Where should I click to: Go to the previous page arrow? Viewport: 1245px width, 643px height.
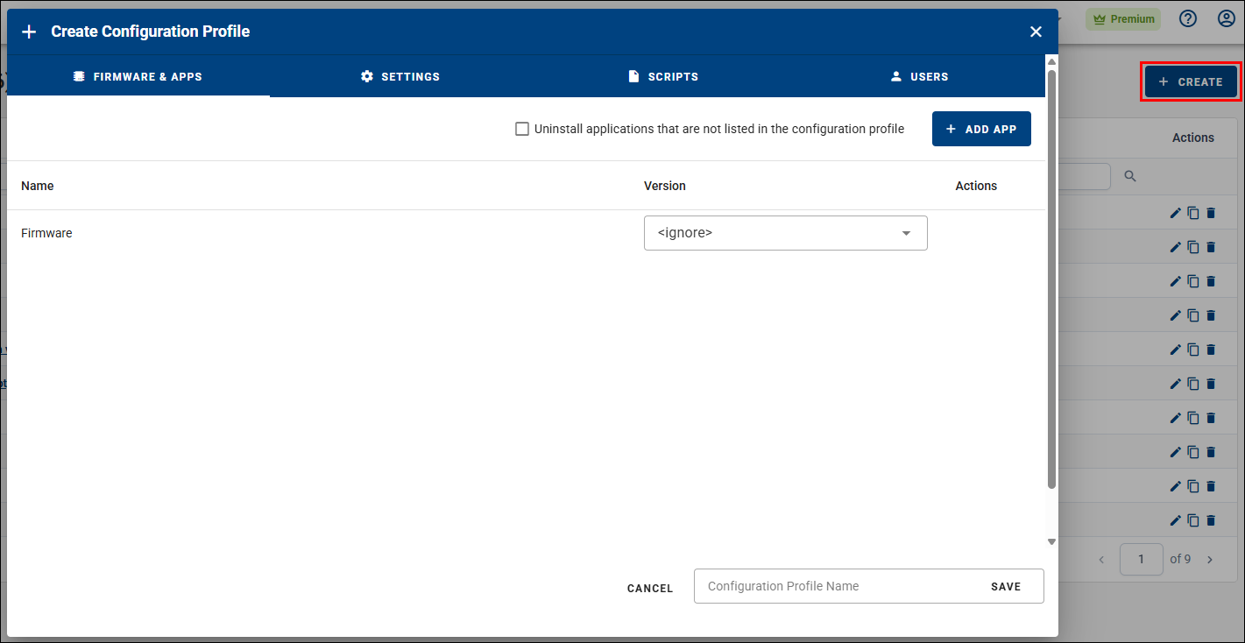[x=1101, y=559]
